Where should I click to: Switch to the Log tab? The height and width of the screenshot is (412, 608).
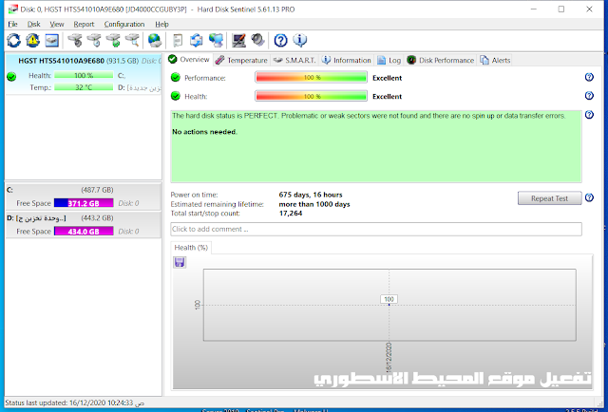[x=389, y=61]
